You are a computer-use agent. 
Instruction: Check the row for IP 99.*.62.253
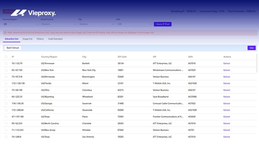6,123
